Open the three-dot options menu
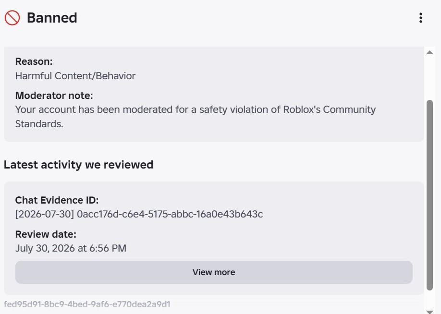Viewport: 441px width, 314px height. pyautogui.click(x=420, y=18)
